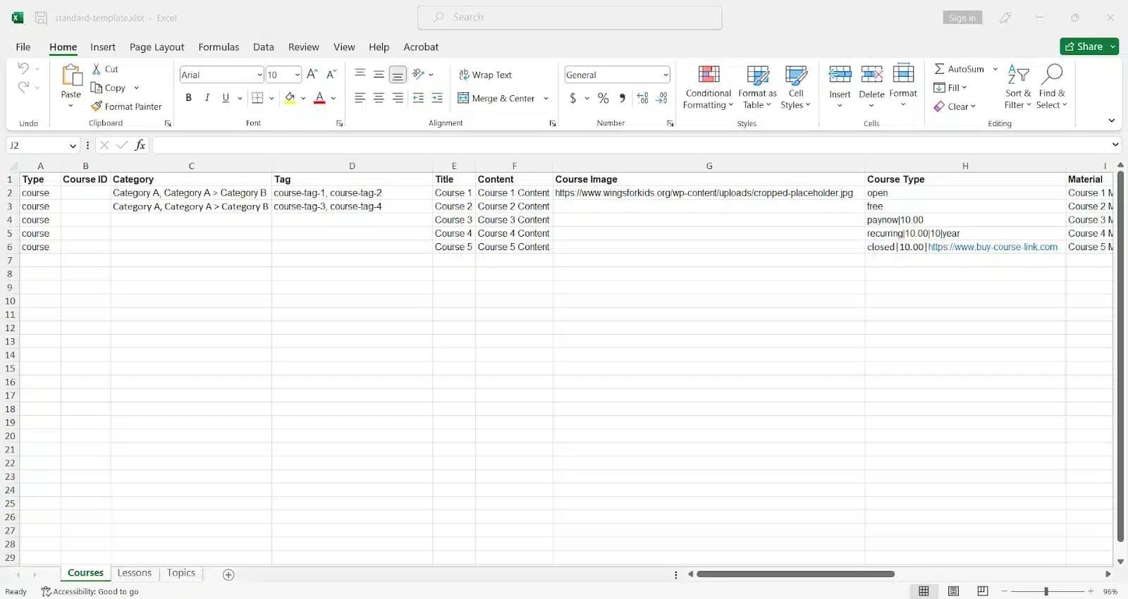Click the zoom slider handle
The height and width of the screenshot is (599, 1128).
click(x=1046, y=591)
